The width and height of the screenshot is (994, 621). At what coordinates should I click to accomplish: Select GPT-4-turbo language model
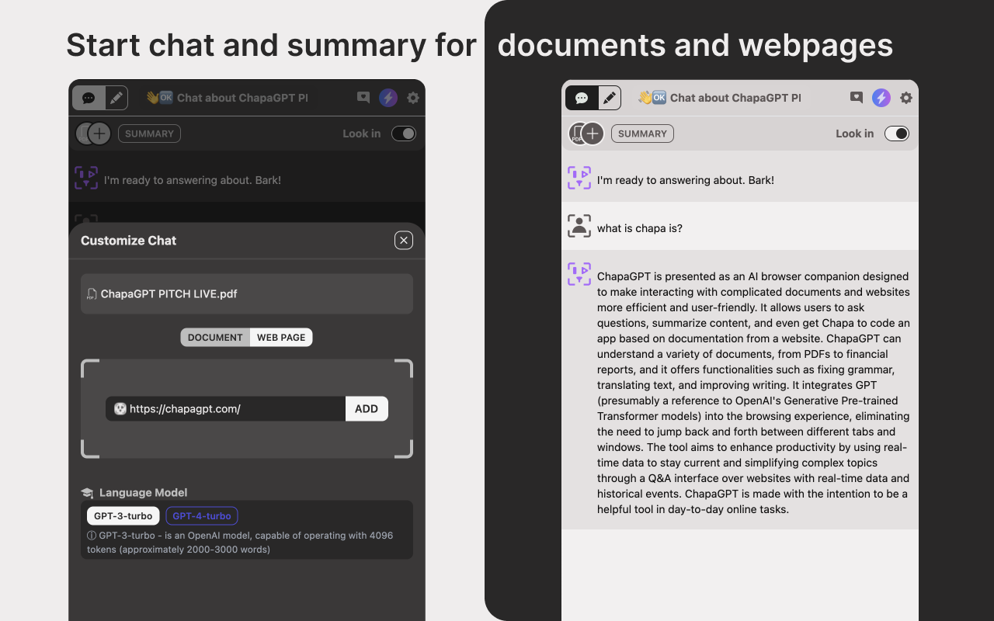click(202, 516)
